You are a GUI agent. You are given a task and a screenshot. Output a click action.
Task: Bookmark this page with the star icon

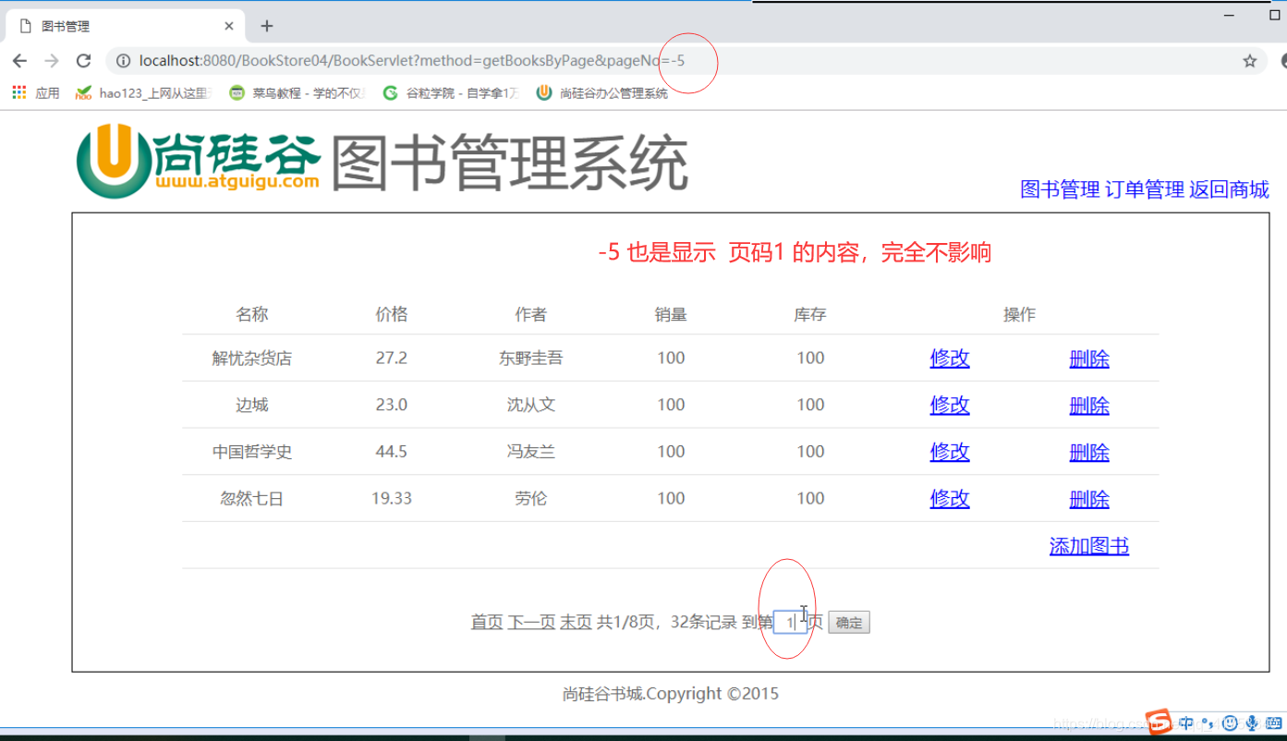1250,61
